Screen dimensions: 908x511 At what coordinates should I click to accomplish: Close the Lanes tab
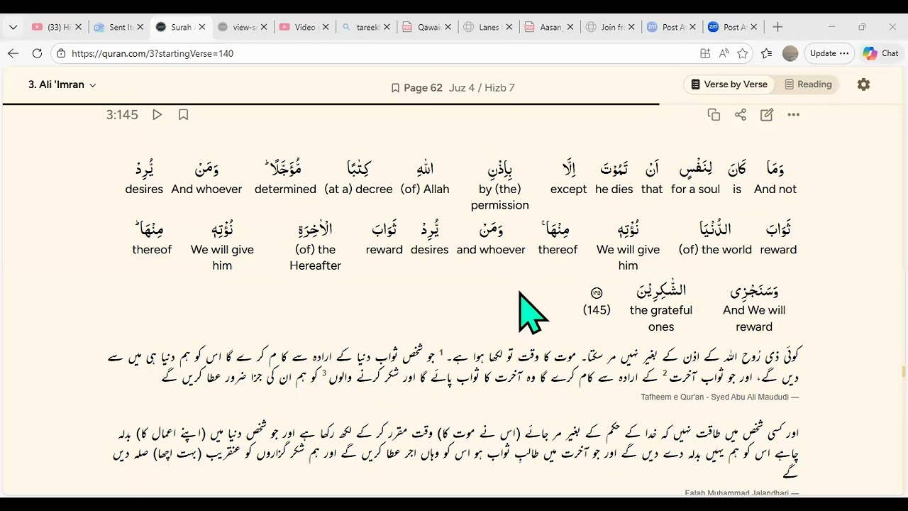[x=509, y=27]
